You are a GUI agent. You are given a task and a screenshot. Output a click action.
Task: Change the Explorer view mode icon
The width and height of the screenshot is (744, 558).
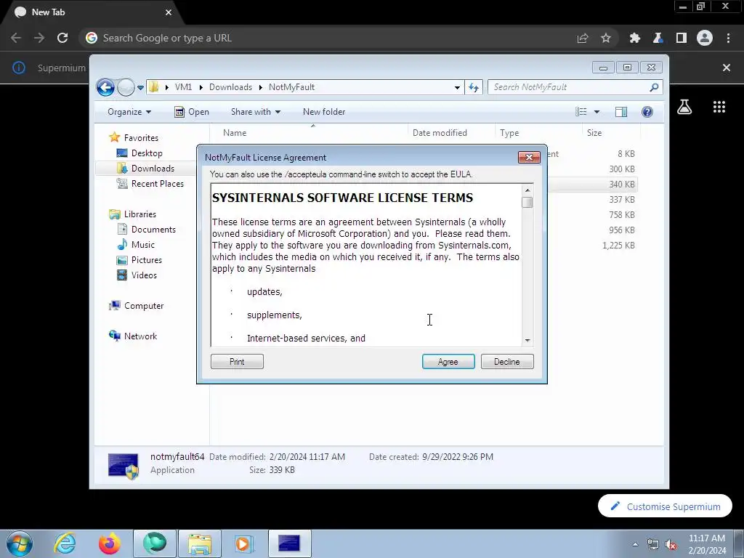pyautogui.click(x=581, y=112)
